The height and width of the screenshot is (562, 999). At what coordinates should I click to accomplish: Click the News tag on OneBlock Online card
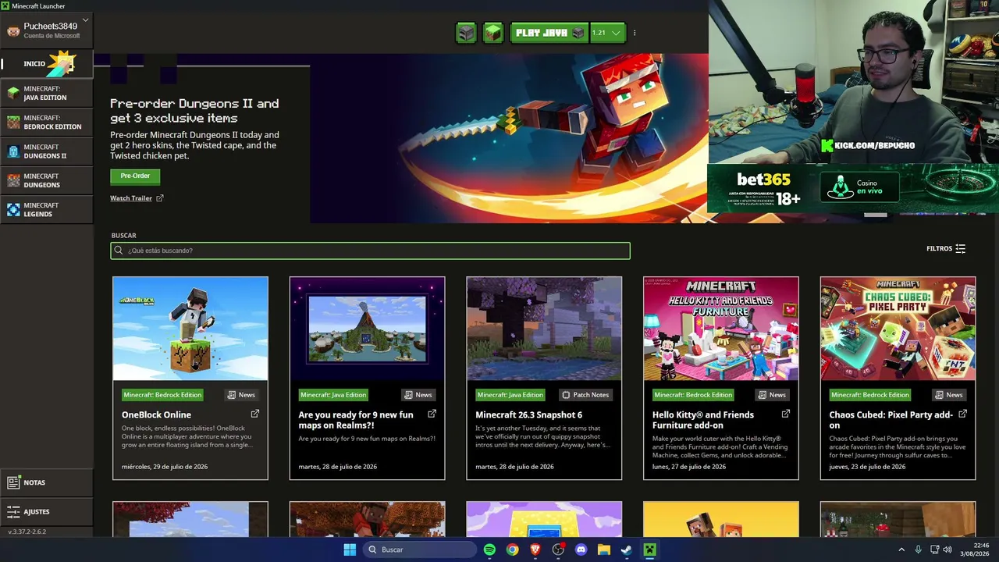coord(241,395)
